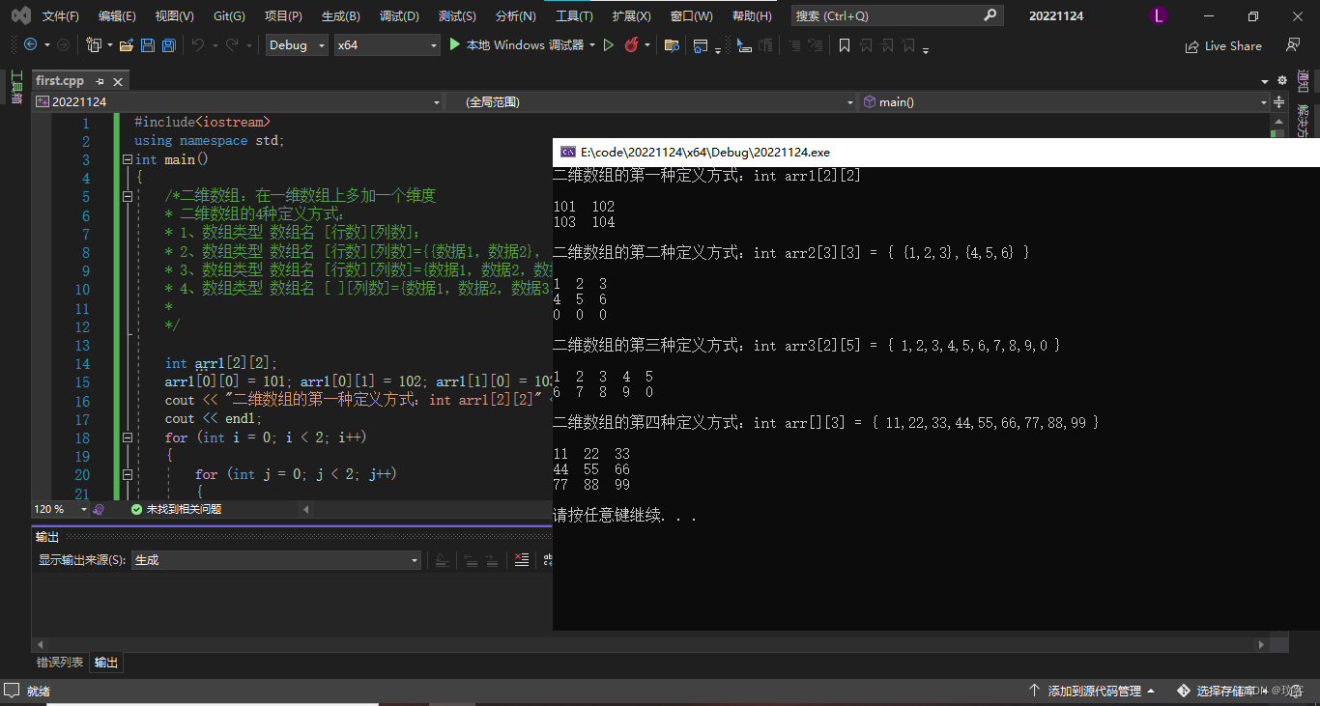The height and width of the screenshot is (706, 1320).
Task: Open the x64 platform dropdown
Action: (387, 45)
